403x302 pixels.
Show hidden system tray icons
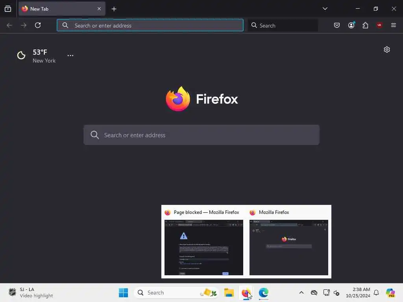pyautogui.click(x=301, y=293)
